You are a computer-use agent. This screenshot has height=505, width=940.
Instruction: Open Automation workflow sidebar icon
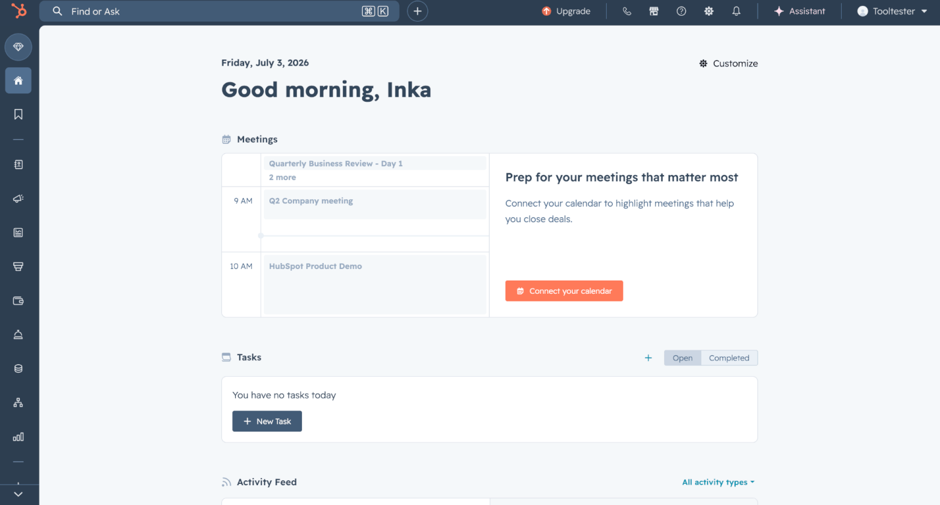click(18, 403)
